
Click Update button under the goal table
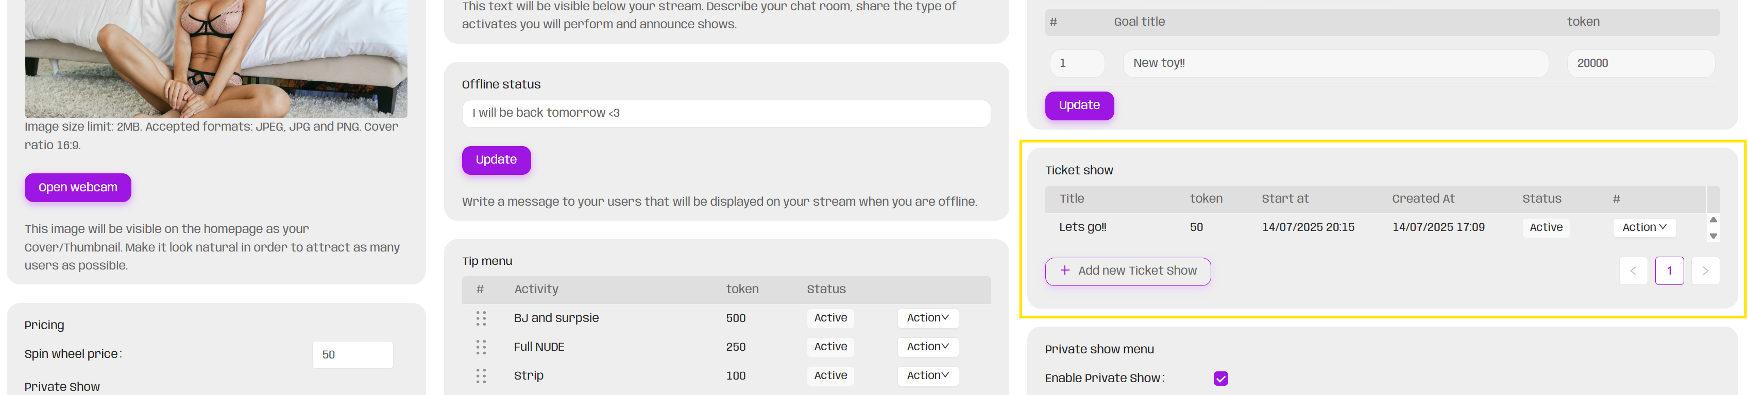click(1079, 106)
